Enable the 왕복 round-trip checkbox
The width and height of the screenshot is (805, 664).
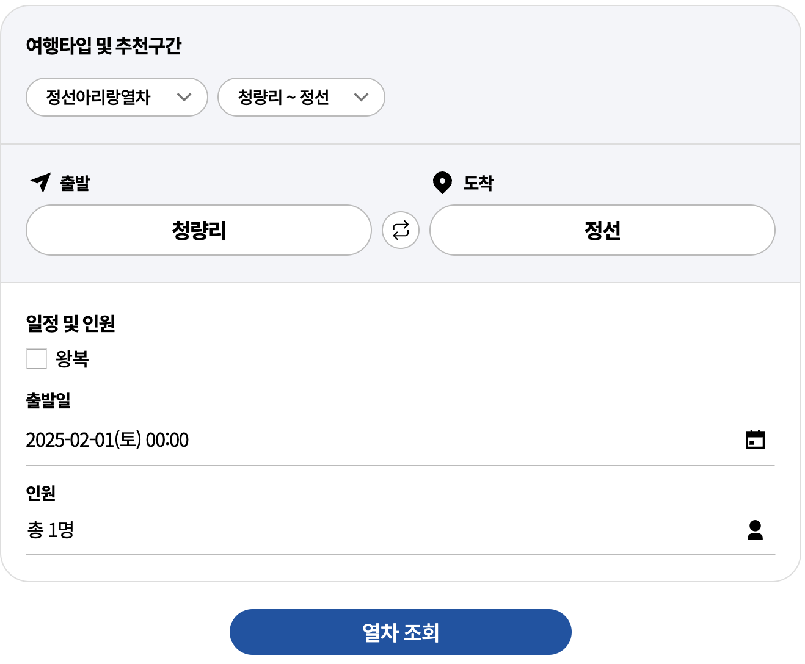[36, 359]
